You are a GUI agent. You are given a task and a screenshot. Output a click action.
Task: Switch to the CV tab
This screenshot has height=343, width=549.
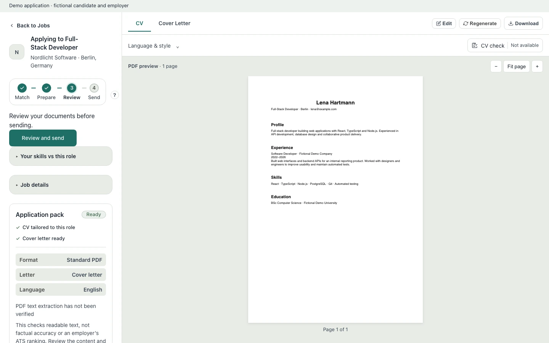(x=140, y=23)
